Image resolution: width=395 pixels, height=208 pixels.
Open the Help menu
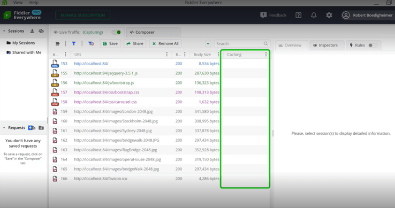tap(34, 3)
